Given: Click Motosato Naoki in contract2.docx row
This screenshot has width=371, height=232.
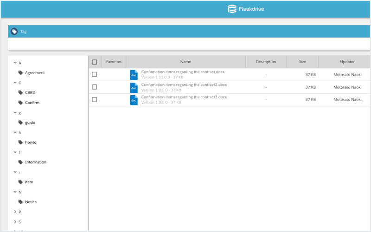Looking at the screenshot, I should [347, 87].
